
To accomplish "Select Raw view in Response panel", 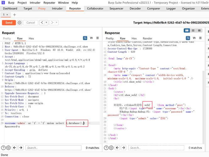I will [123, 38].
